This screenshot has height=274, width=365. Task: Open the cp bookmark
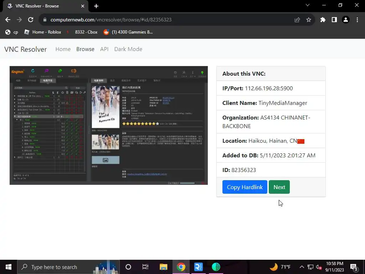[12, 32]
